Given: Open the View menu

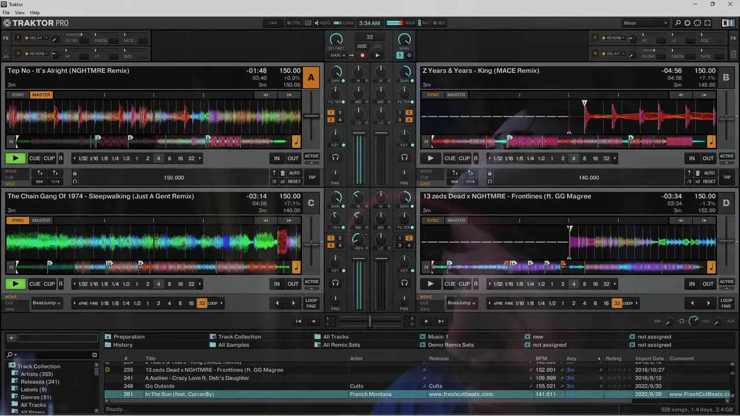Looking at the screenshot, I should [x=20, y=12].
